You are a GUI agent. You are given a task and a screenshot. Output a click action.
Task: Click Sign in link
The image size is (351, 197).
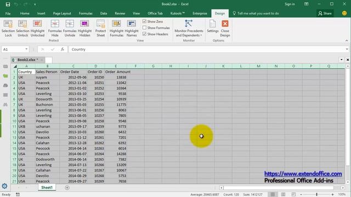point(290,4)
